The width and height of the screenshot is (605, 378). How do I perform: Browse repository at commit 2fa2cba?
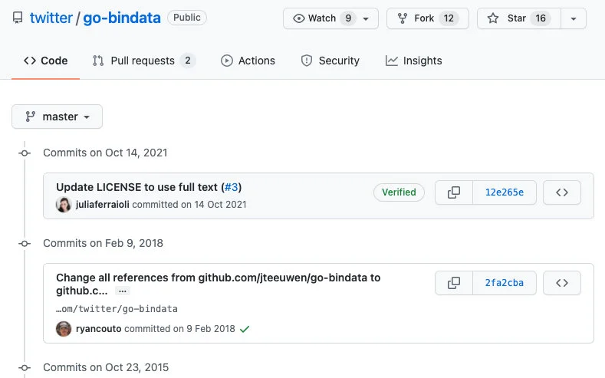click(562, 283)
